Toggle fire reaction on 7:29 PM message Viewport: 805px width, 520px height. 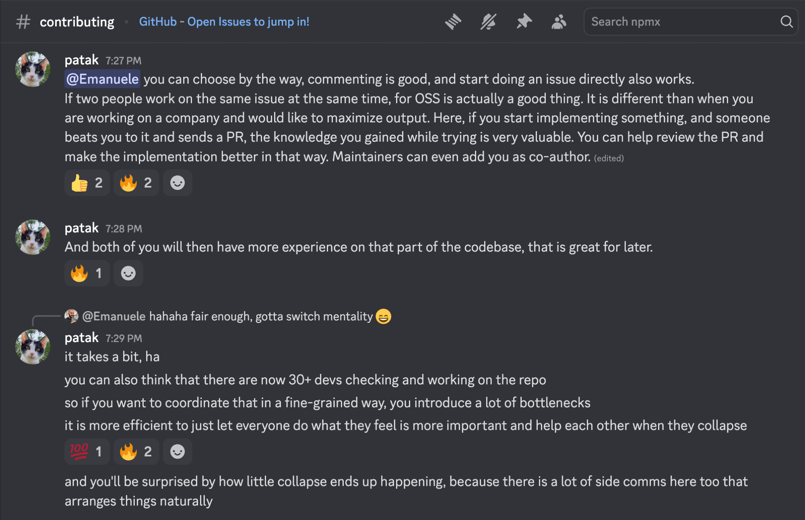pos(136,452)
